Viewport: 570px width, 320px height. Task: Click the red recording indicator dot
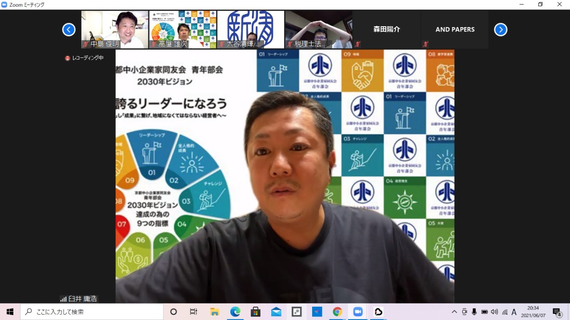coord(68,58)
